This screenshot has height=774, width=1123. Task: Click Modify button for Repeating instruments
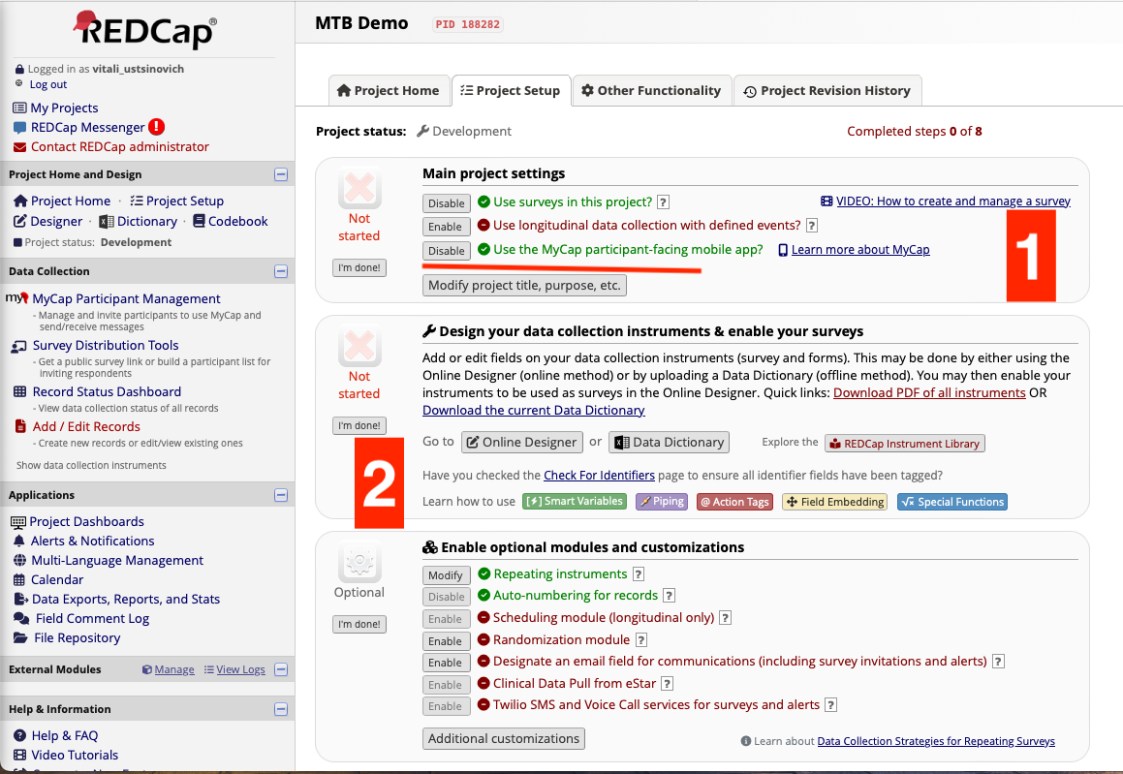pos(446,575)
